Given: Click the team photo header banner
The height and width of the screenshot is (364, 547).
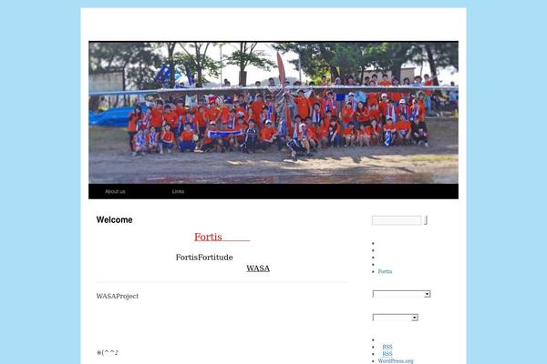Looking at the screenshot, I should coord(273,113).
